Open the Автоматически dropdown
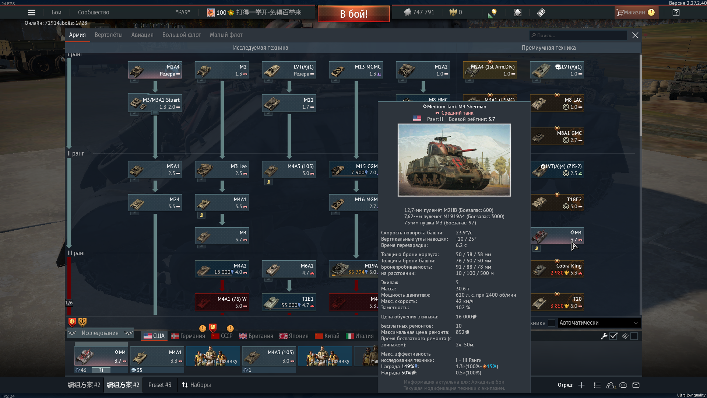The width and height of the screenshot is (707, 398). (x=599, y=323)
